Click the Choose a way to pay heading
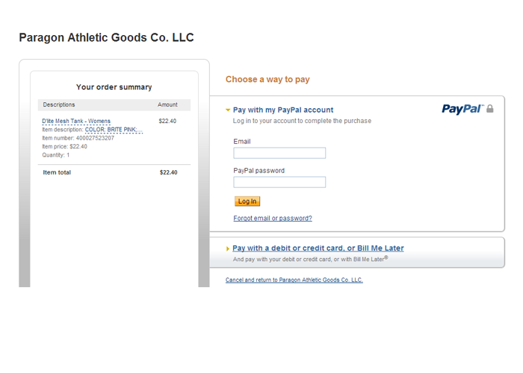Image resolution: width=523 pixels, height=373 pixels. 267,79
